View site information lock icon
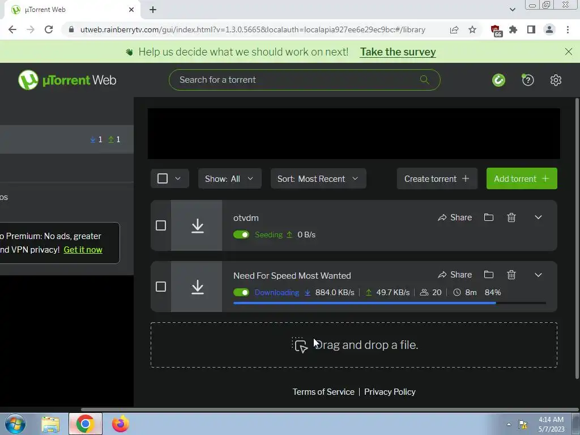 click(x=71, y=29)
